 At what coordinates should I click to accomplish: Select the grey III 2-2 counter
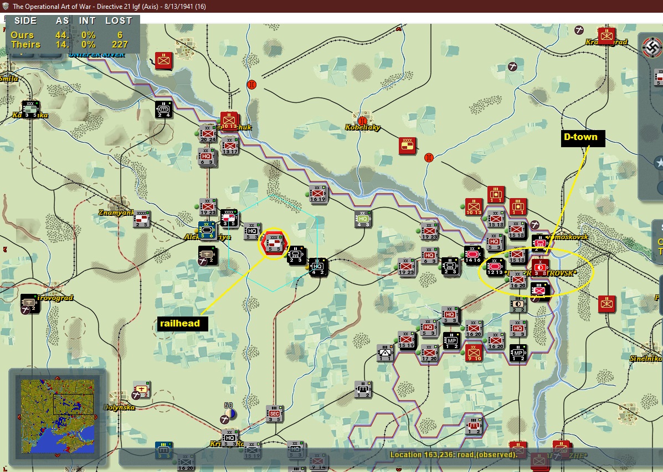pos(518,304)
